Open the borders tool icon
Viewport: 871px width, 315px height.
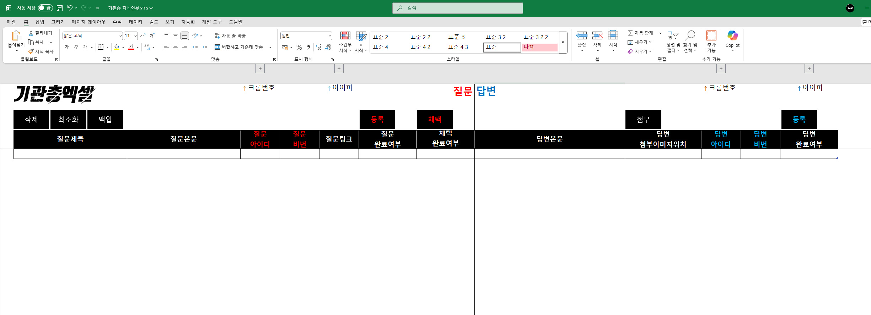click(101, 47)
